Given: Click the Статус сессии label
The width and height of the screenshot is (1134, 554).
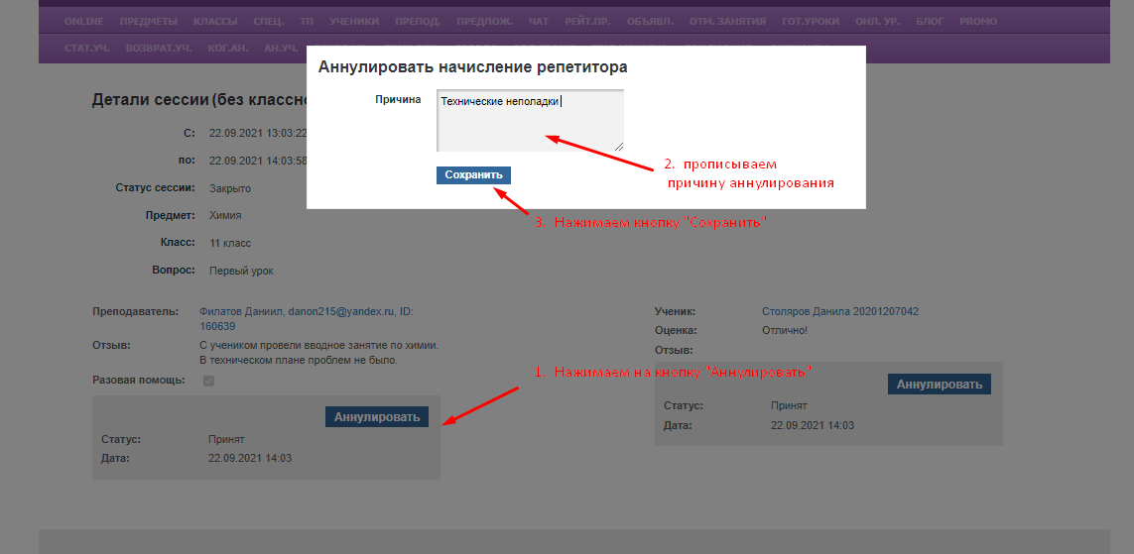Looking at the screenshot, I should [156, 187].
